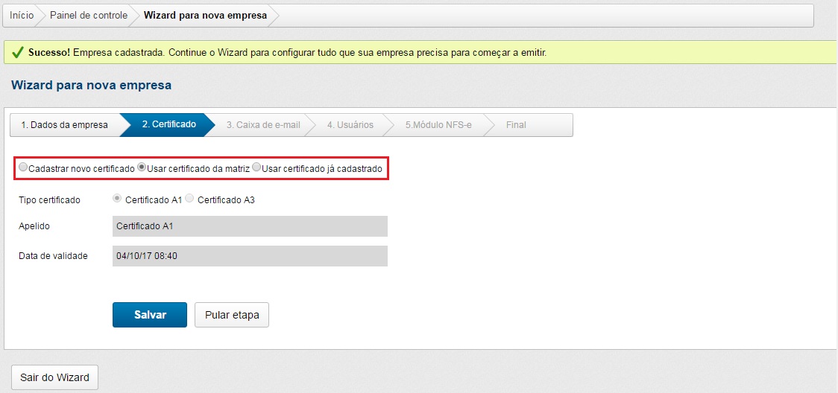Select the Wizard para nova empresa breadcrumb
Screen dimensions: 838x393
tap(205, 15)
